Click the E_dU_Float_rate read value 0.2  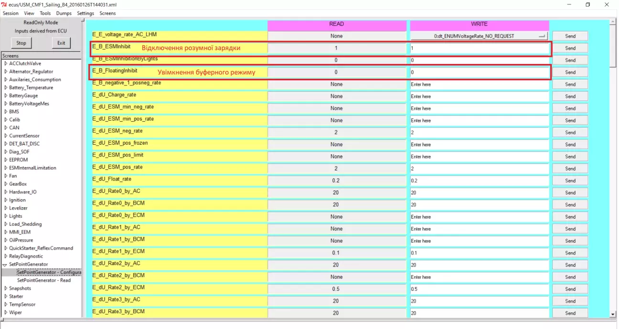pyautogui.click(x=336, y=180)
